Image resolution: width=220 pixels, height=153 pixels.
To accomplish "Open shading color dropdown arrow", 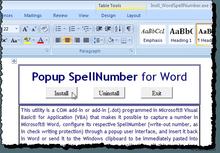I will pos(116,40).
